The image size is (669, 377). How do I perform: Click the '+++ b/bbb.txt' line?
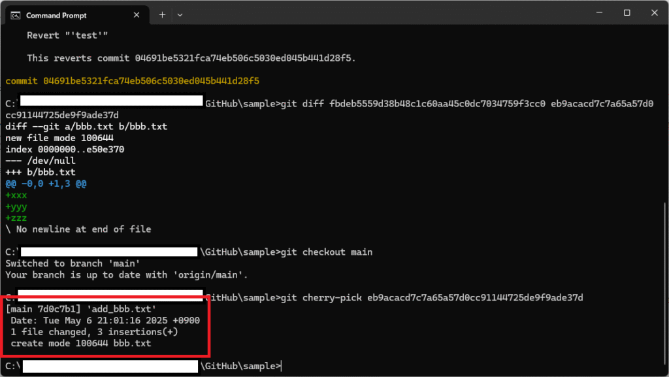click(41, 172)
